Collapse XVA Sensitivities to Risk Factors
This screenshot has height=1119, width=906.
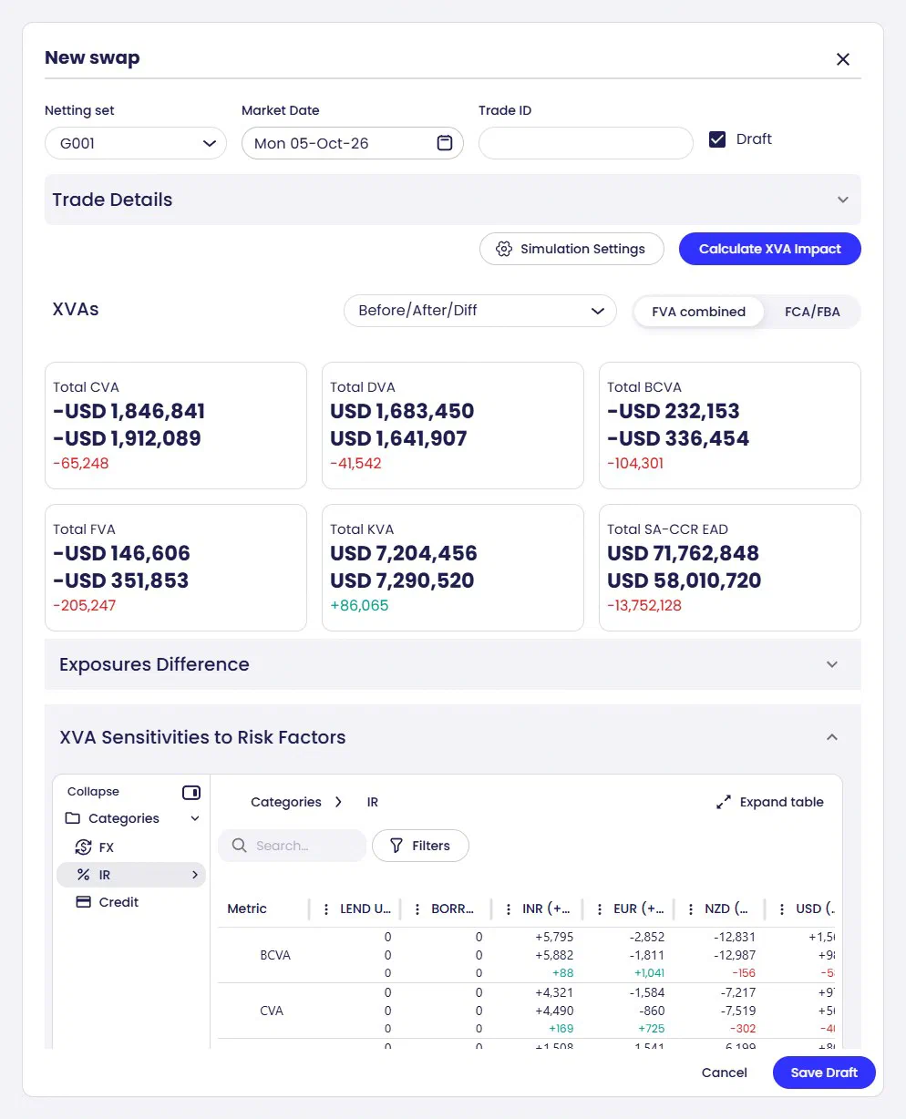click(x=453, y=737)
